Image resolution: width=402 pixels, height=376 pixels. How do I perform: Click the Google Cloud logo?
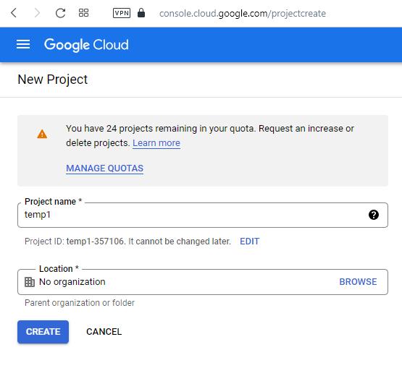[x=86, y=45]
